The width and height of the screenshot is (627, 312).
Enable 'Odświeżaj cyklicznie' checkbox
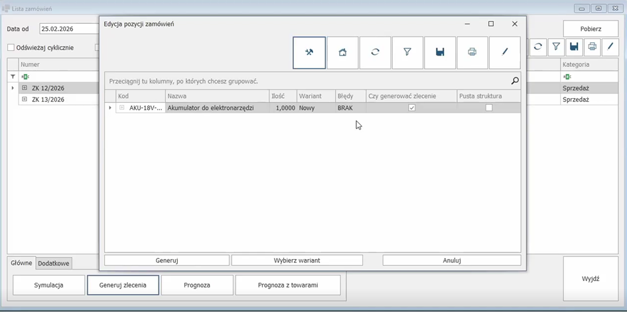11,48
